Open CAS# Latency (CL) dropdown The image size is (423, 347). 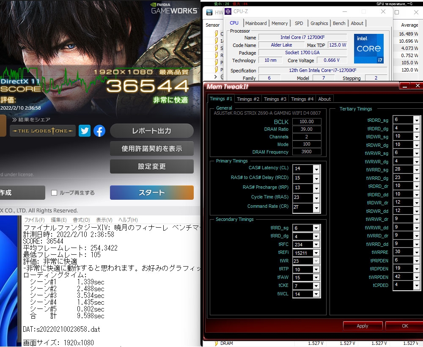tap(316, 169)
